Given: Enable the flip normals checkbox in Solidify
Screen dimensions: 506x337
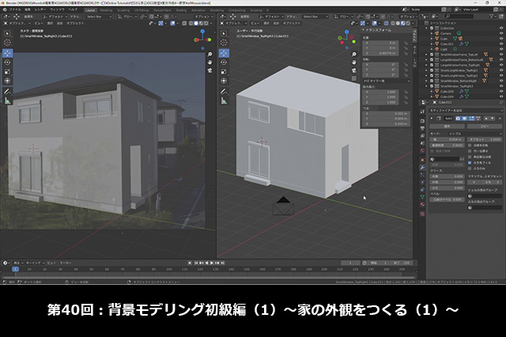Looking at the screenshot, I should click(x=470, y=146).
